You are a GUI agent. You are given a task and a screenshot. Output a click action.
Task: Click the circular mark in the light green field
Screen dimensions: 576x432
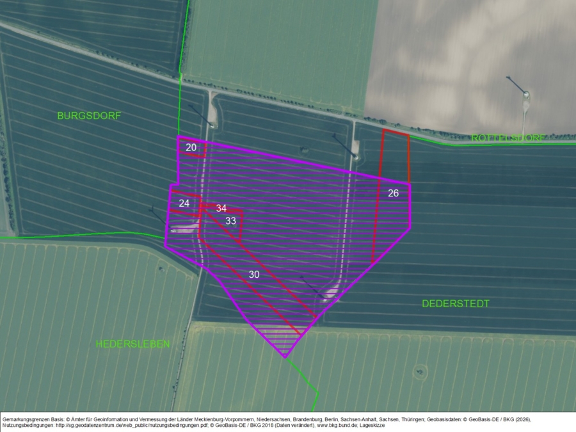(x=420, y=370)
